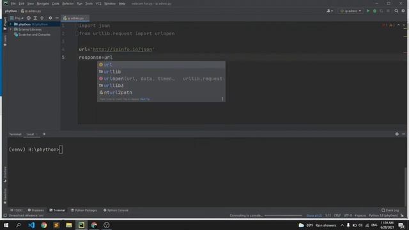Open the TODO tool window

pyautogui.click(x=17, y=210)
